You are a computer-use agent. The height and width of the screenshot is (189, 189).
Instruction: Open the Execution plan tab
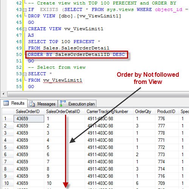tap(77, 104)
